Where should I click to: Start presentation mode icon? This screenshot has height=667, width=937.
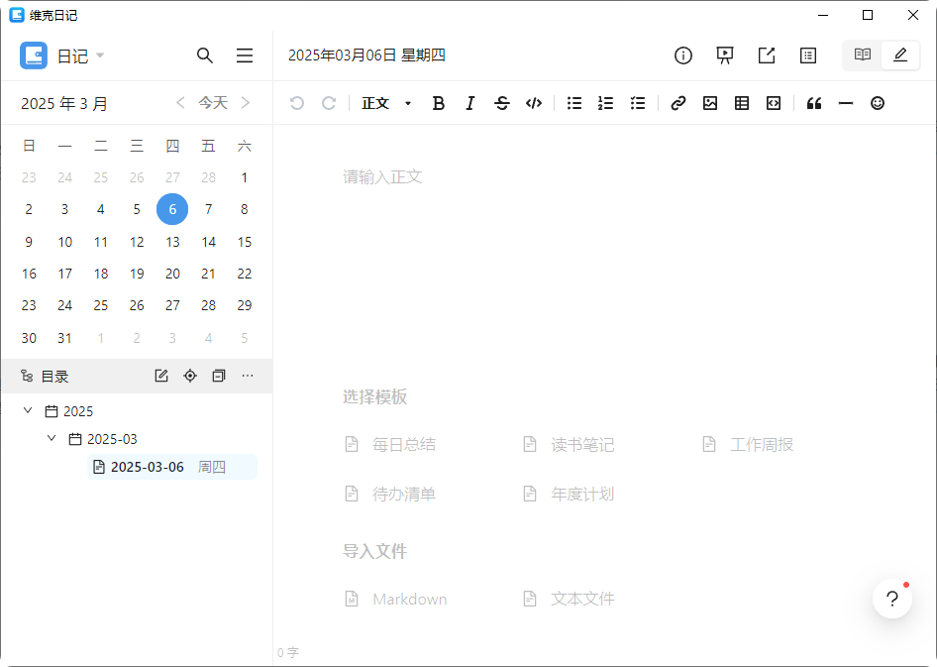click(x=725, y=56)
